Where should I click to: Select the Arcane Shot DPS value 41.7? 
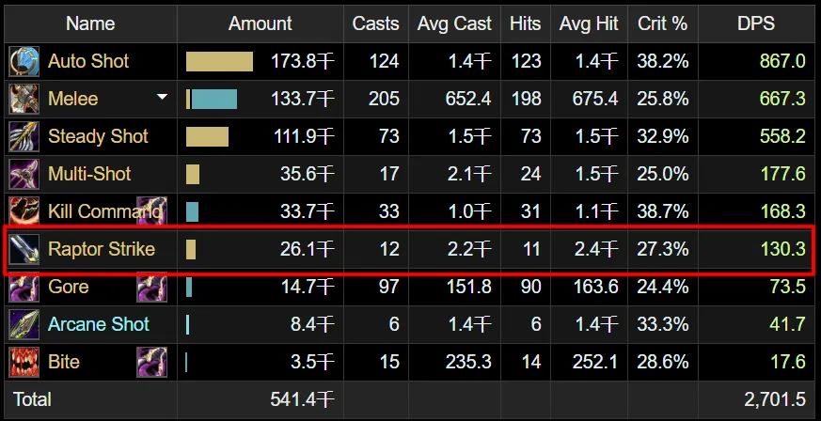coord(787,324)
